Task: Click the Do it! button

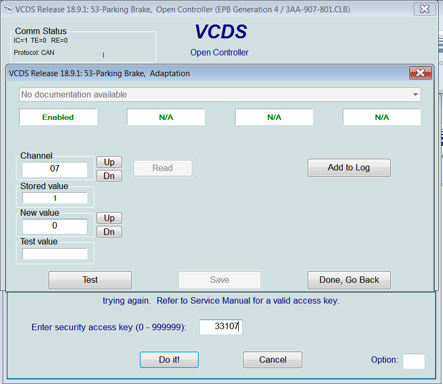Action: click(169, 360)
